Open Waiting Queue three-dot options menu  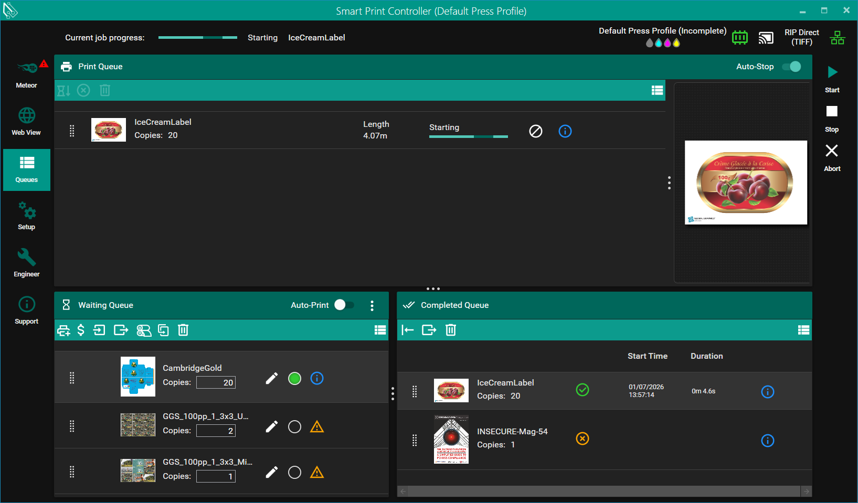[x=372, y=305]
